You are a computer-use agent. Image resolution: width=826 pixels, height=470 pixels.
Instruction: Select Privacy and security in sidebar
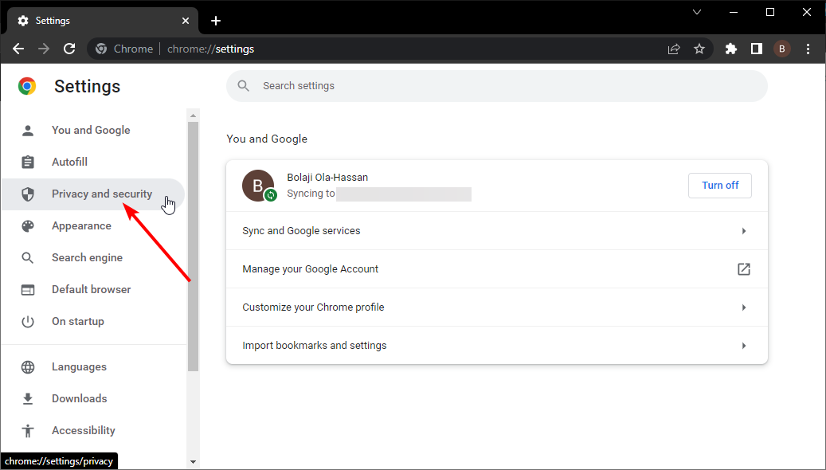tap(93, 194)
